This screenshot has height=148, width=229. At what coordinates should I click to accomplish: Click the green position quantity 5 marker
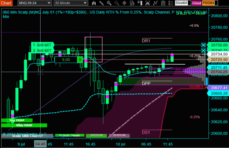tap(80, 60)
